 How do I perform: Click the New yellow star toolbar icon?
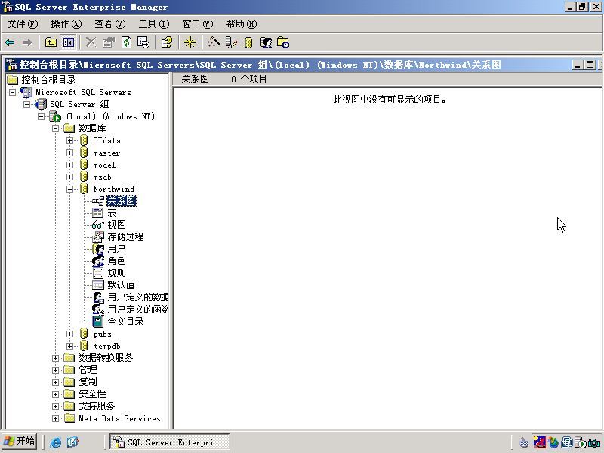coord(190,42)
